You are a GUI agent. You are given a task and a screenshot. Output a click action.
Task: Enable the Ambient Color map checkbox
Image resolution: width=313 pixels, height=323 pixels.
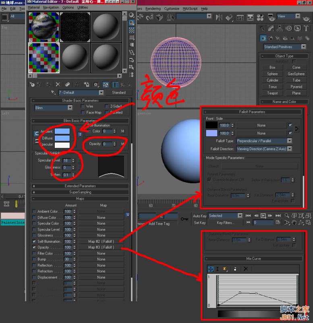pos(34,211)
